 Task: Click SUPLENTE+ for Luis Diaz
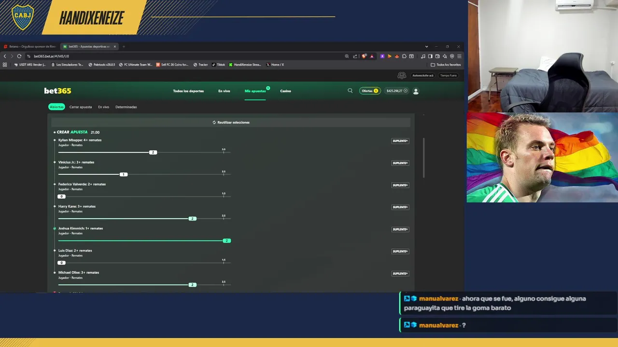pyautogui.click(x=400, y=251)
